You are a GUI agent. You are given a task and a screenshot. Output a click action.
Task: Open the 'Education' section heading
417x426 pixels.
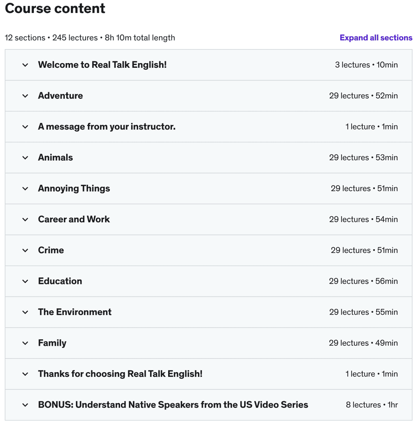60,281
